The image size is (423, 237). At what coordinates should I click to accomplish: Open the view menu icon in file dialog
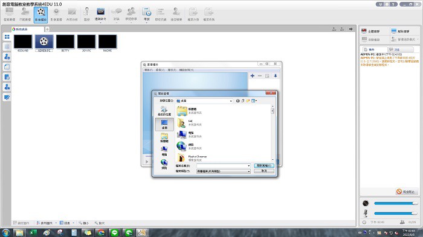254,101
